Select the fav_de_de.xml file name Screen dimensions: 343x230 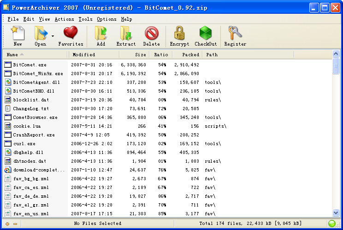click(31, 196)
